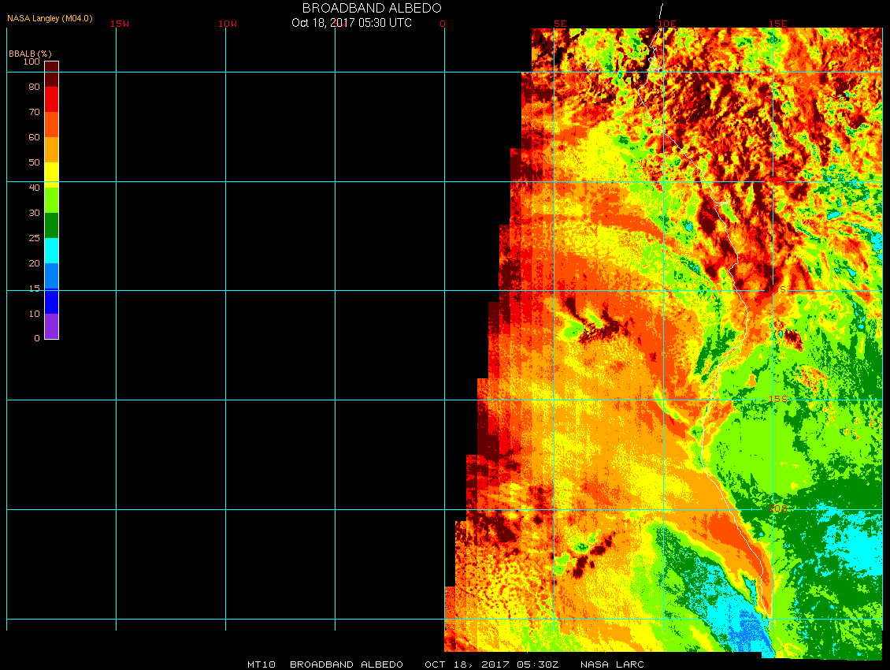The height and width of the screenshot is (670, 890).
Task: Click the '15E' longitude label
Action: coord(777,24)
